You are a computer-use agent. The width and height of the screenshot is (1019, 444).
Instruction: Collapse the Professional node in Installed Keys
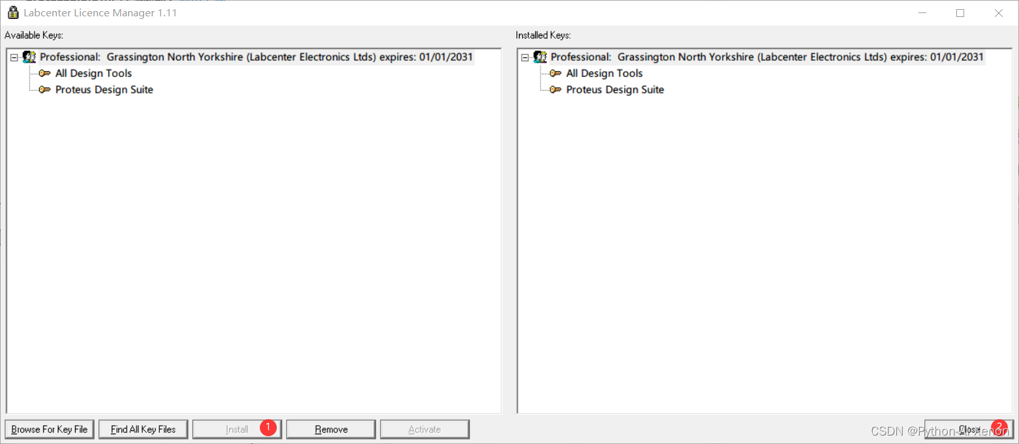[525, 57]
